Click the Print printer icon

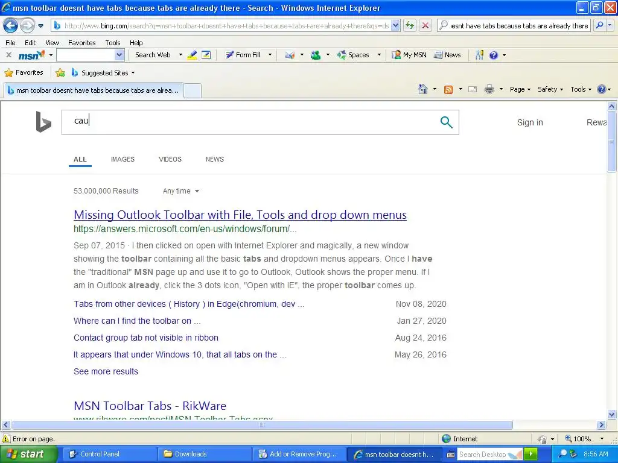[489, 89]
